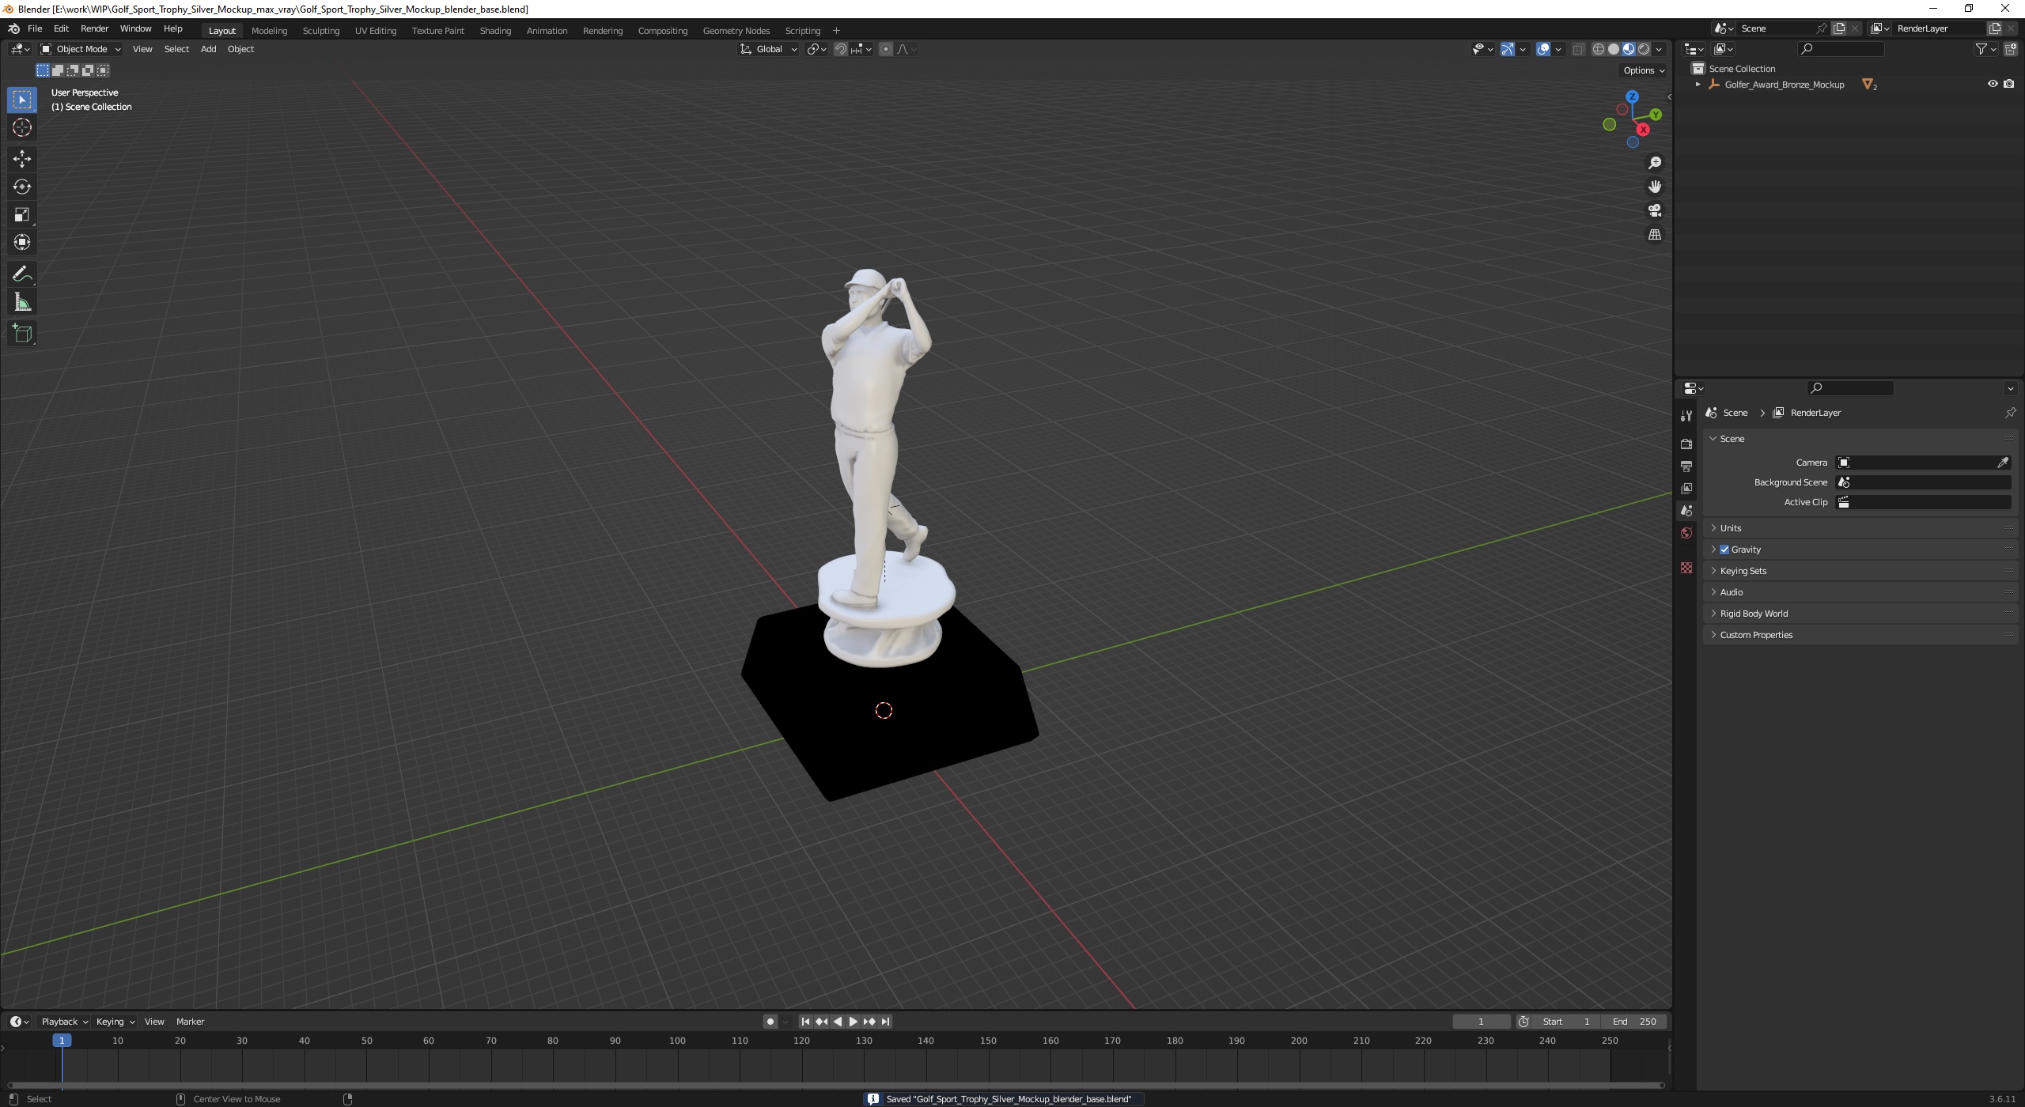The width and height of the screenshot is (2025, 1107).
Task: Switch to Wireframe viewport shading
Action: pyautogui.click(x=1599, y=49)
